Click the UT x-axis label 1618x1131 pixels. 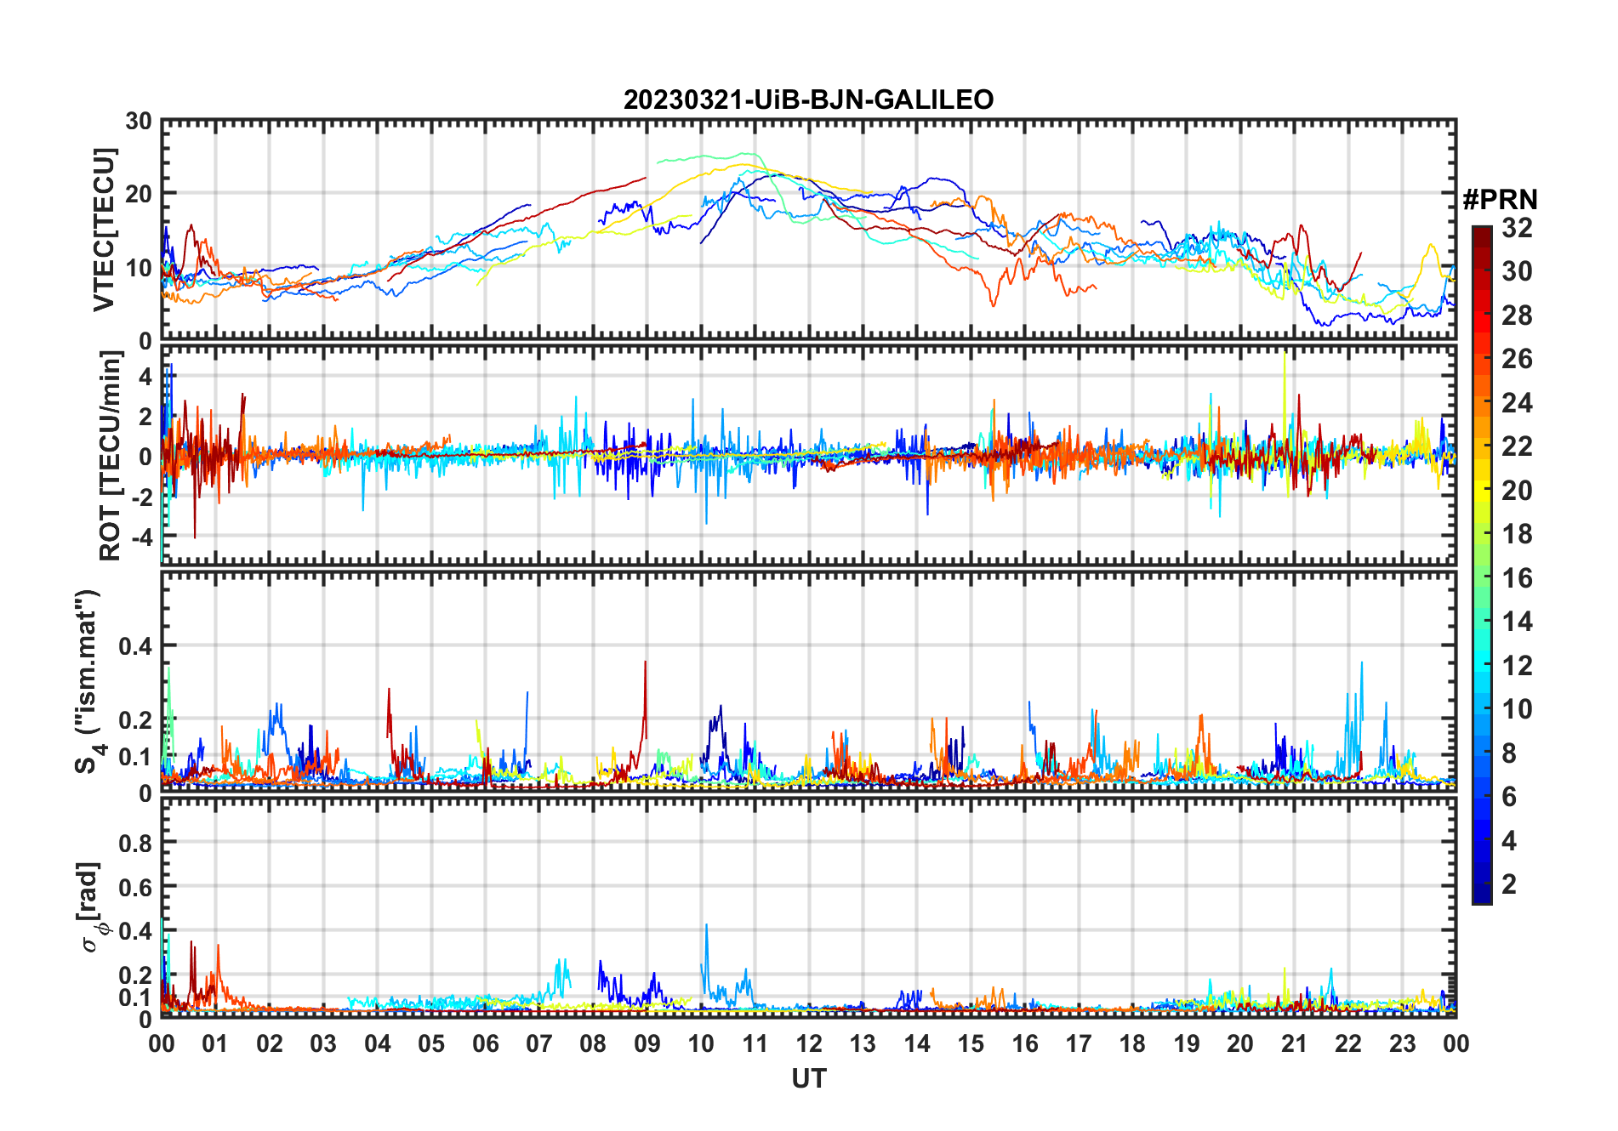pyautogui.click(x=808, y=1078)
